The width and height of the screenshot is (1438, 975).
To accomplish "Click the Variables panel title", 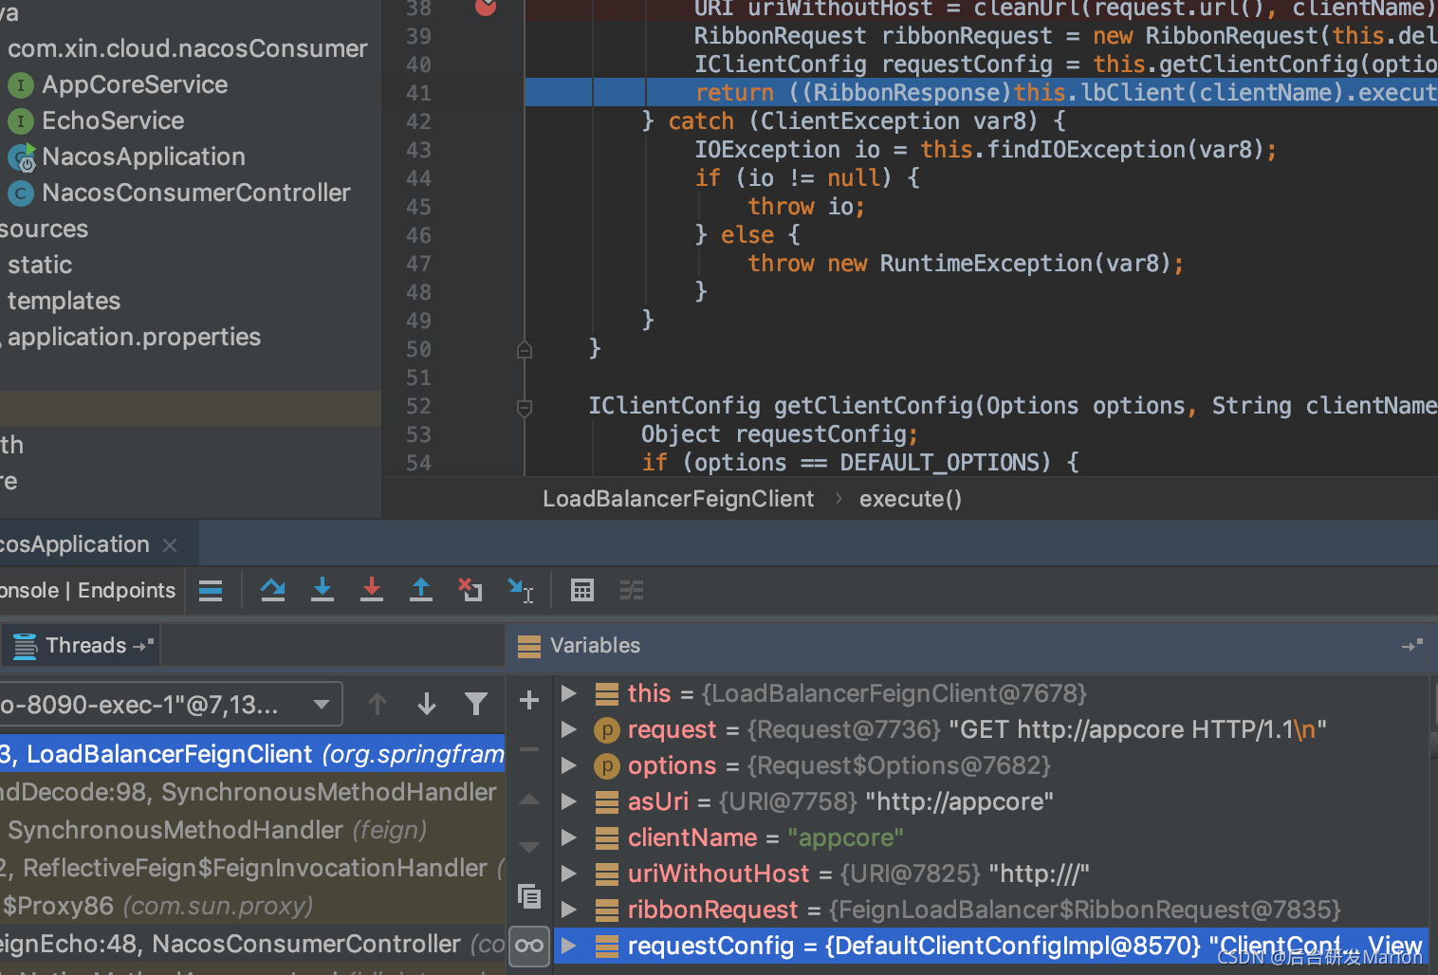I will (595, 646).
